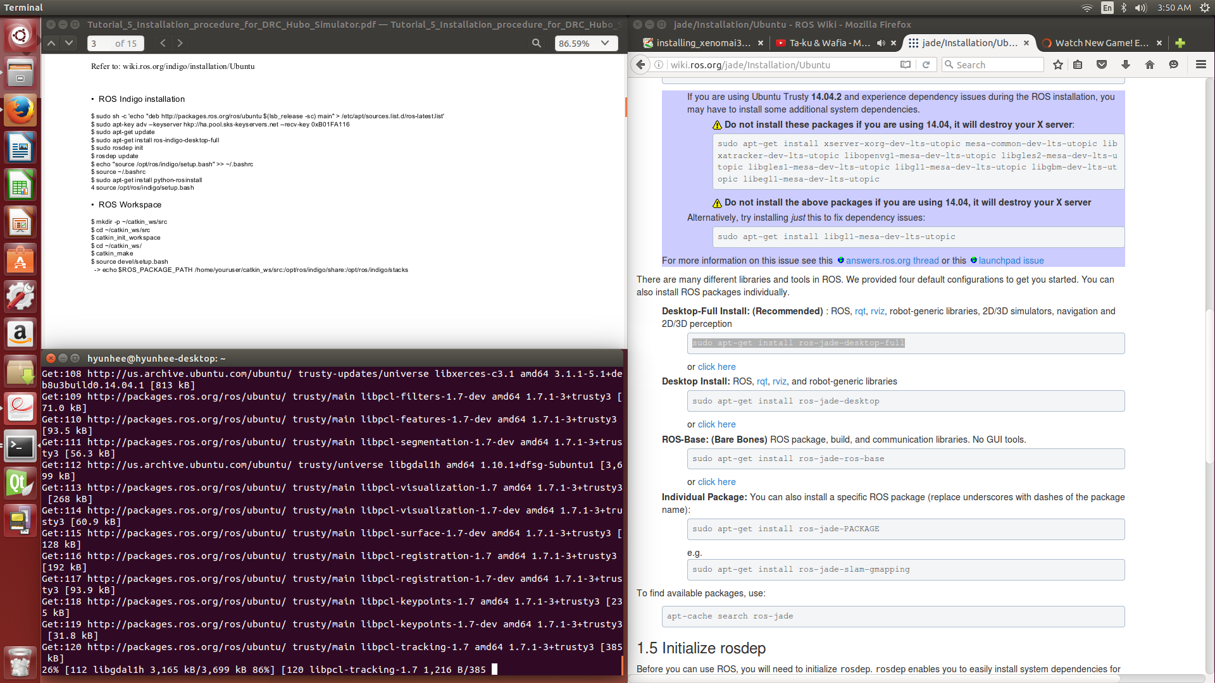Go to next page in PDF viewer
Image resolution: width=1215 pixels, height=683 pixels.
(x=69, y=43)
